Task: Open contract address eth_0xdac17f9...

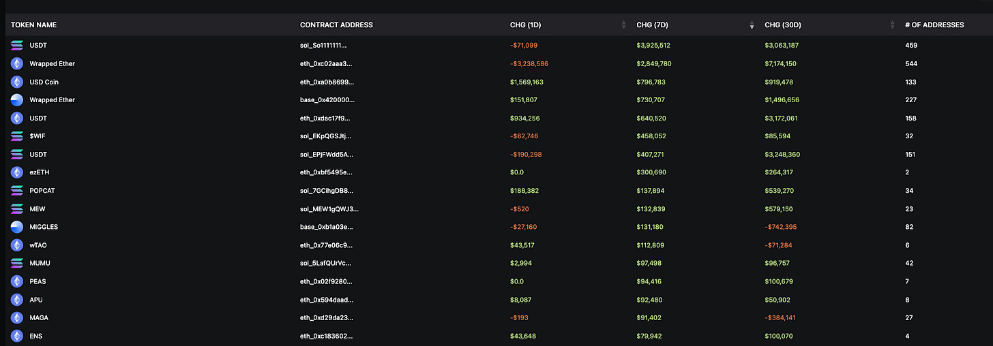Action: coord(326,118)
